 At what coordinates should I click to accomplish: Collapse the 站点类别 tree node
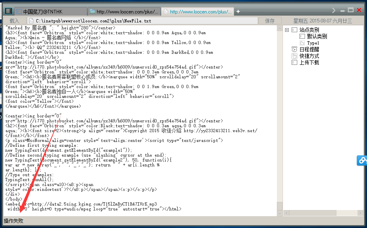coord(287,30)
